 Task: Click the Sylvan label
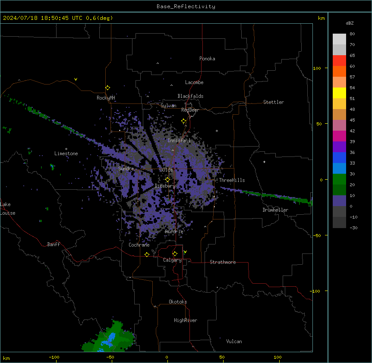pos(168,106)
